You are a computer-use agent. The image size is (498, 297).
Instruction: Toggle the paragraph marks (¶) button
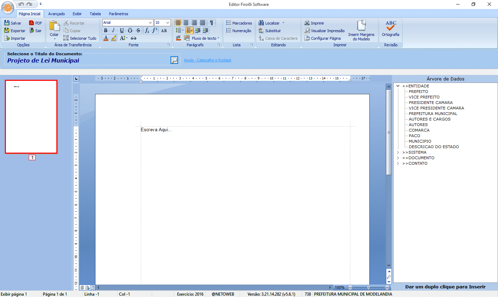(211, 23)
